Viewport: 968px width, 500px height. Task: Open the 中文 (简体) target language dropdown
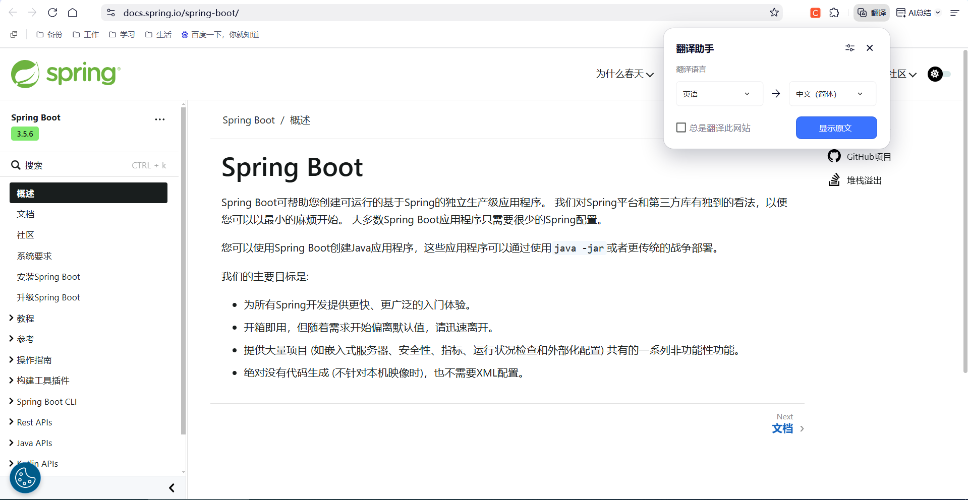(x=832, y=94)
